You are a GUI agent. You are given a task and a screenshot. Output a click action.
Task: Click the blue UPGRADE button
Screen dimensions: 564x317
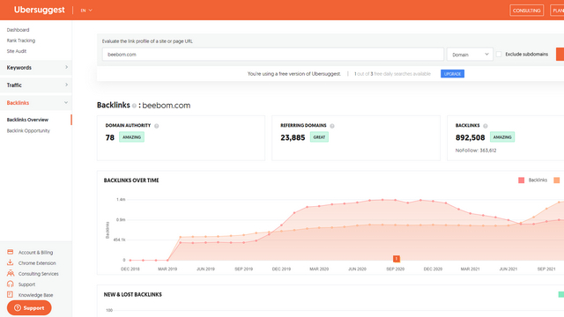click(452, 74)
